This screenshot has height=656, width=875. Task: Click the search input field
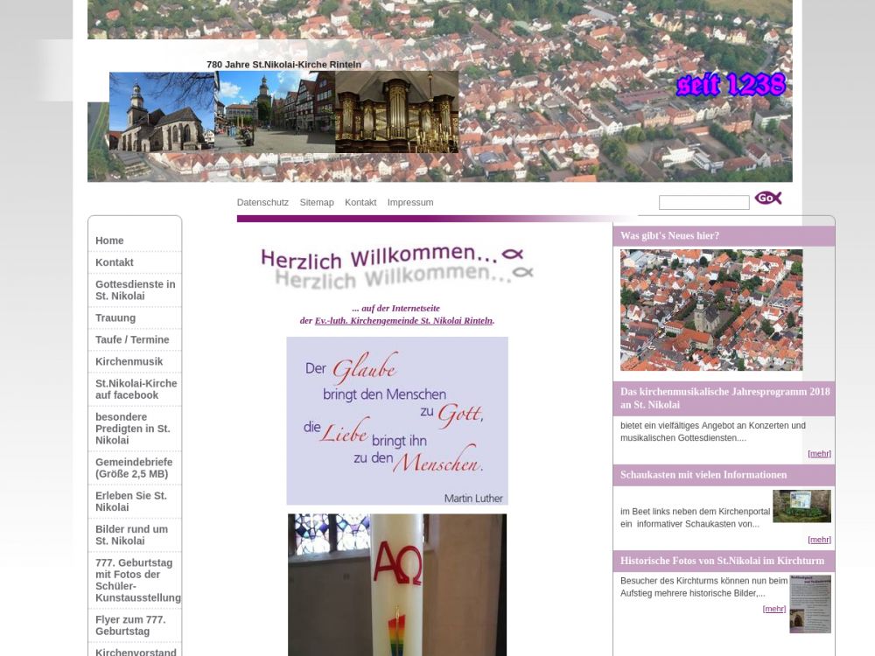click(703, 203)
